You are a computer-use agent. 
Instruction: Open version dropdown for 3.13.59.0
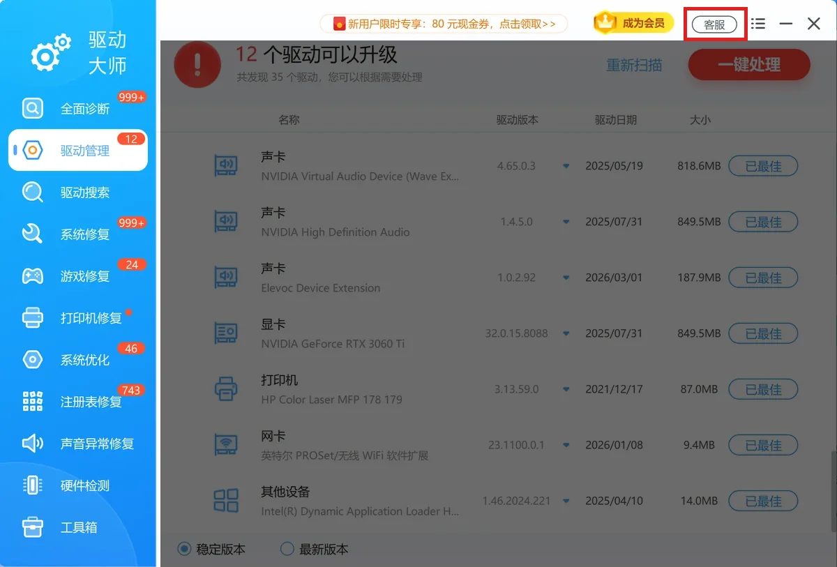566,389
